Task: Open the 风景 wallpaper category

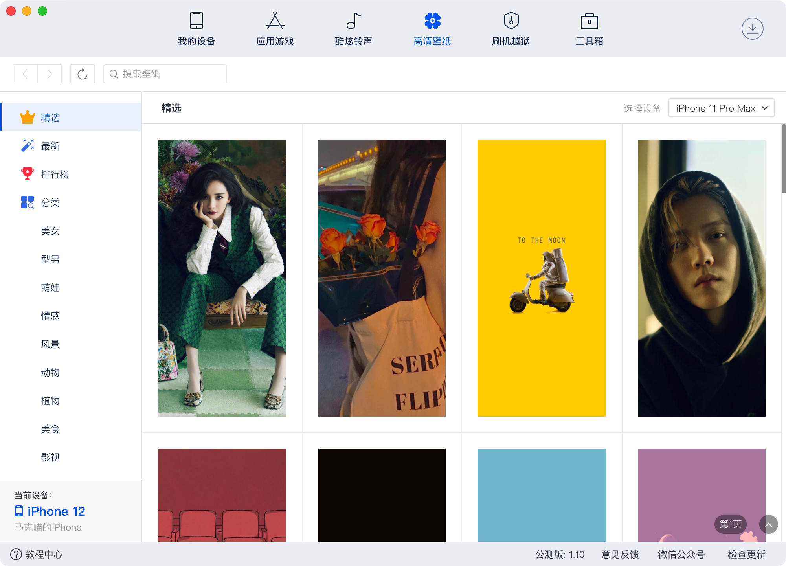Action: tap(50, 344)
